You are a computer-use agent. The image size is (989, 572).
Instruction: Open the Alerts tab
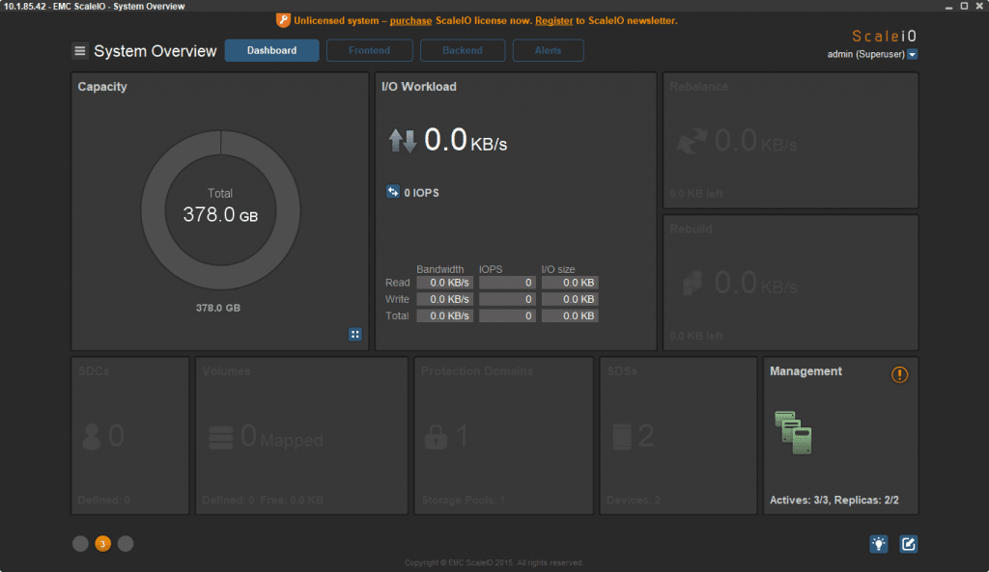(548, 50)
